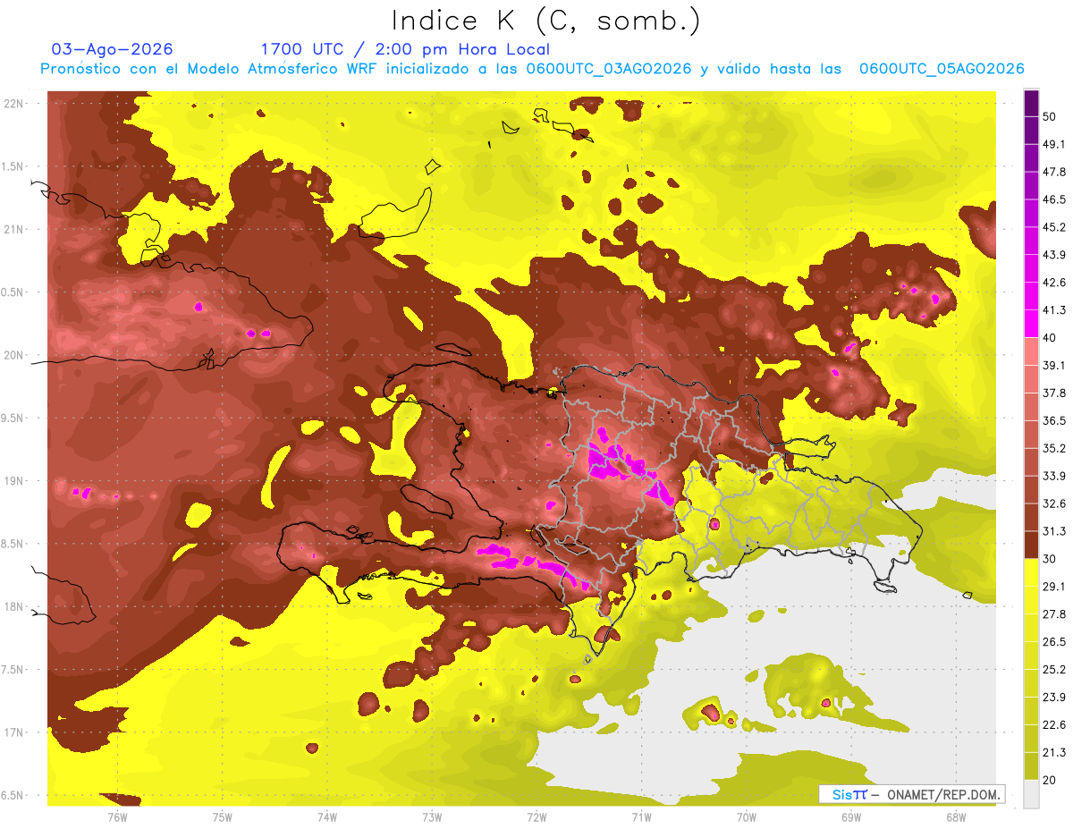Click the colorbar label '45.2'

pyautogui.click(x=1054, y=227)
